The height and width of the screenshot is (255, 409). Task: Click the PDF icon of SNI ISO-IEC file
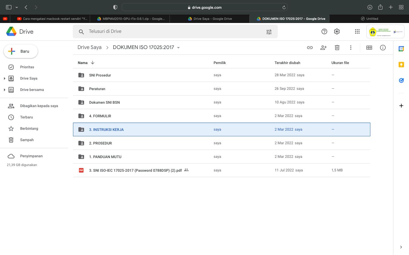point(81,170)
